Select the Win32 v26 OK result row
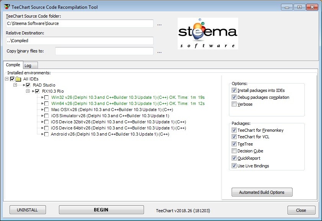 128,97
